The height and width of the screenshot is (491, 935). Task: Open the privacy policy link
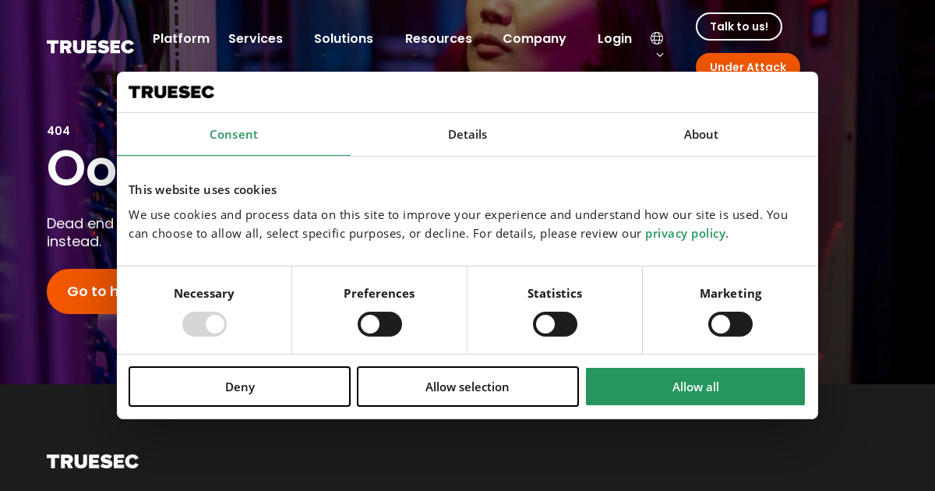click(x=685, y=234)
